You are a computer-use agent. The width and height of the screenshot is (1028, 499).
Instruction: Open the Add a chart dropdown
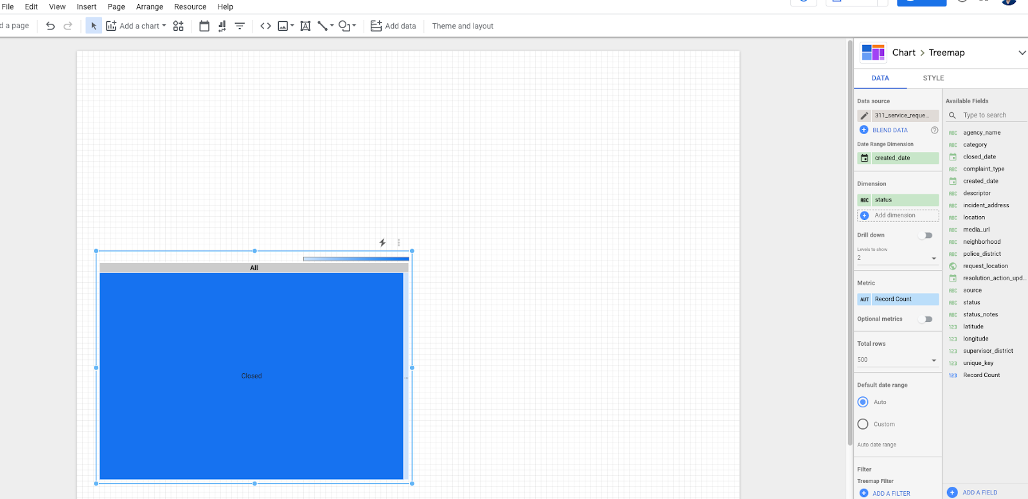[136, 26]
